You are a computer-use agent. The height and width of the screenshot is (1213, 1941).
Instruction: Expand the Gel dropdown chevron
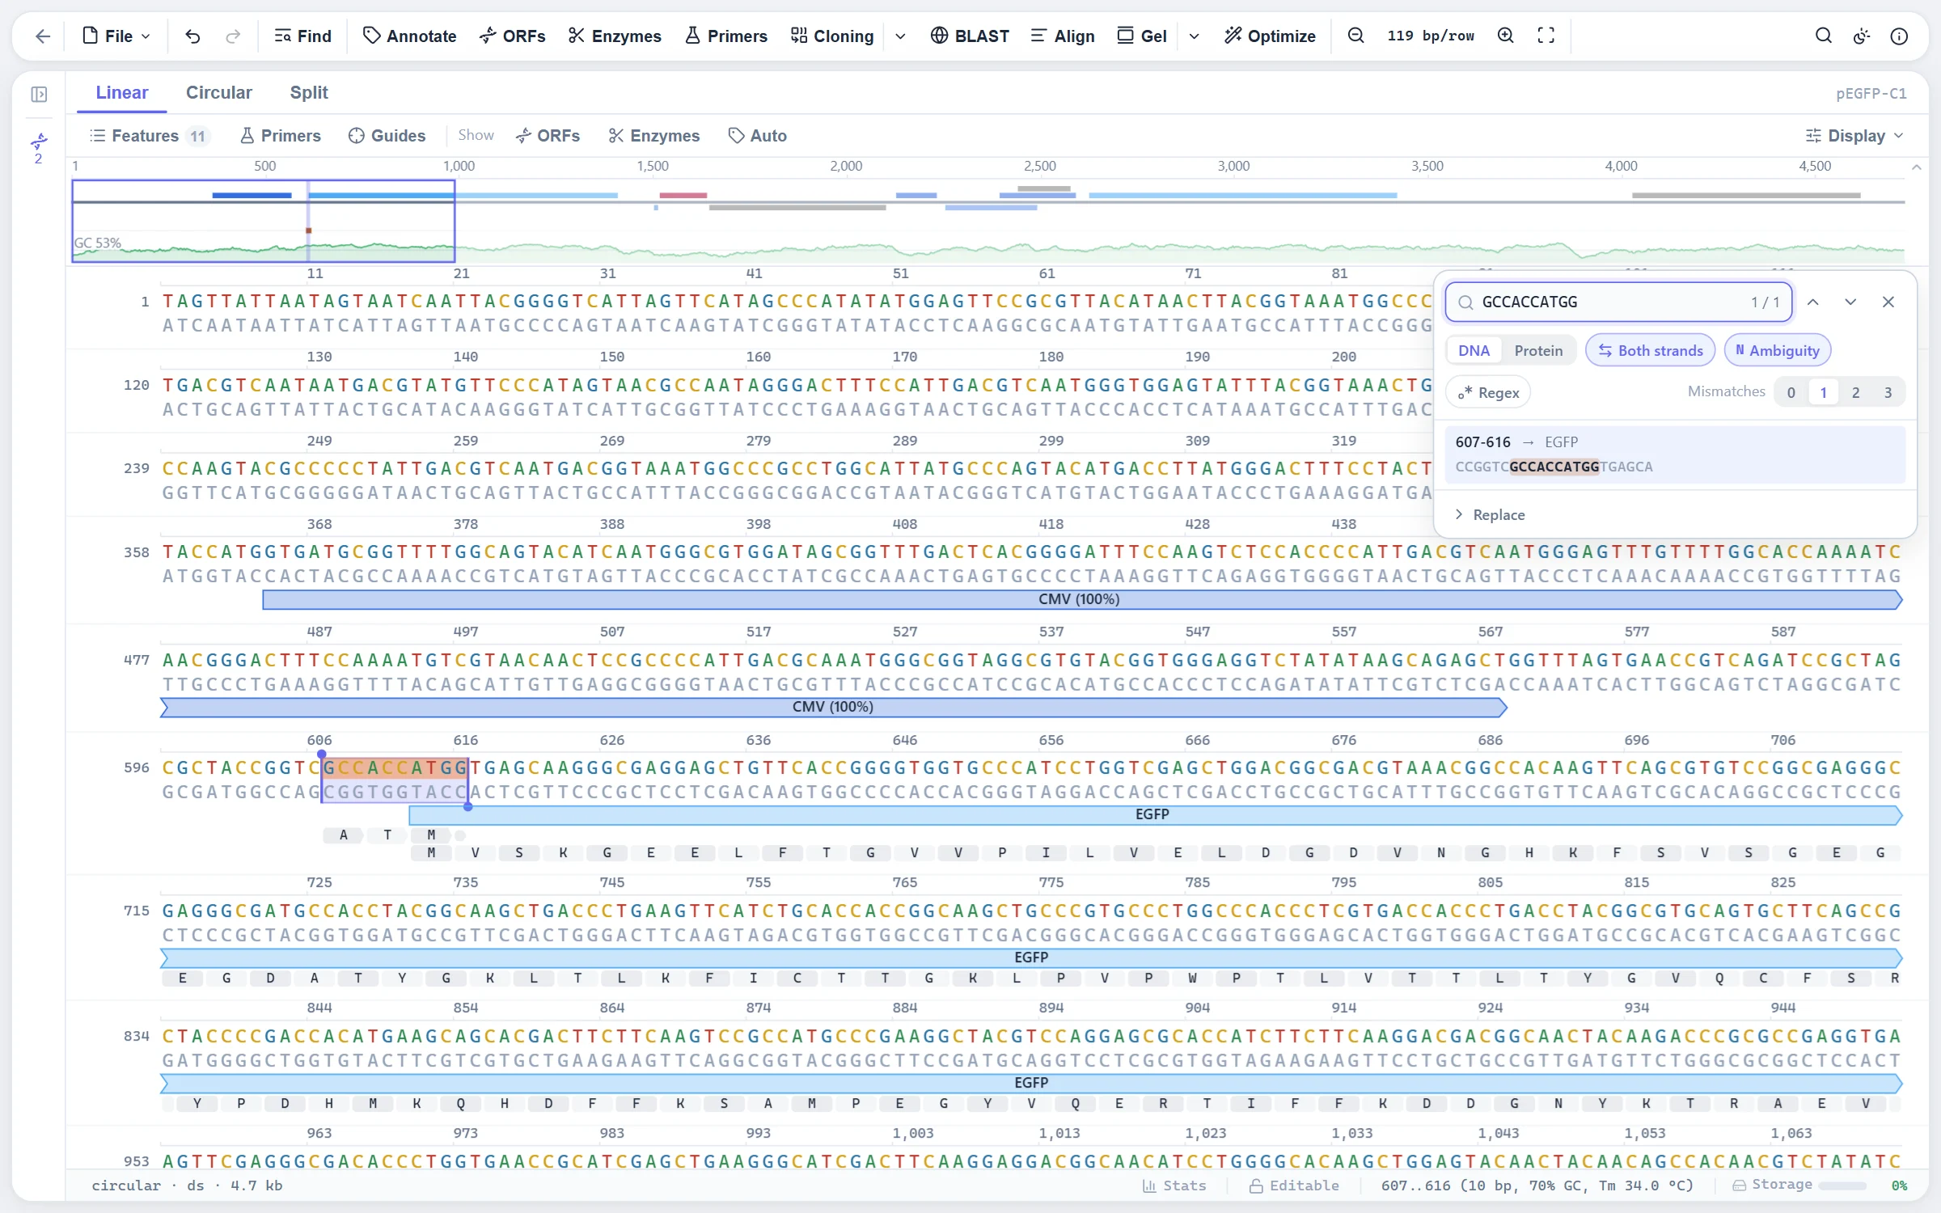pyautogui.click(x=1194, y=36)
